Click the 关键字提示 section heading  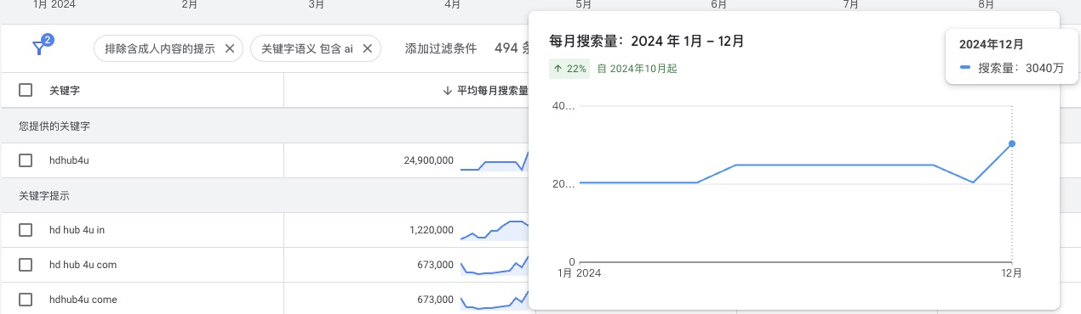click(43, 195)
